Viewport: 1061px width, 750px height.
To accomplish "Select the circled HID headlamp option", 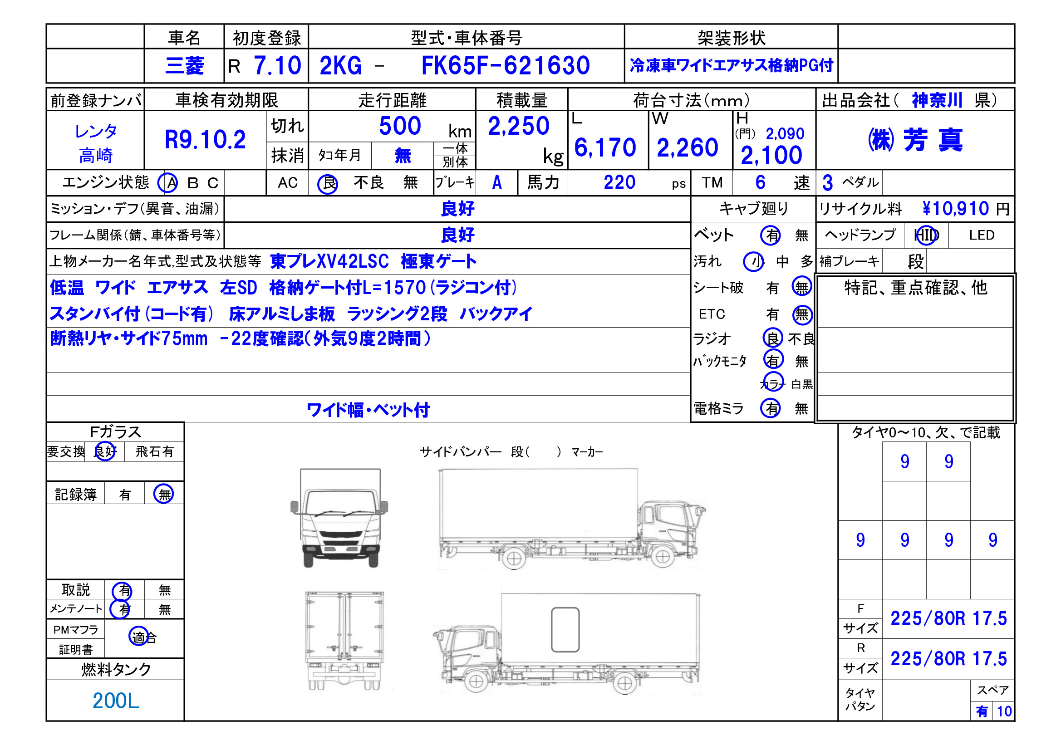I will 927,235.
